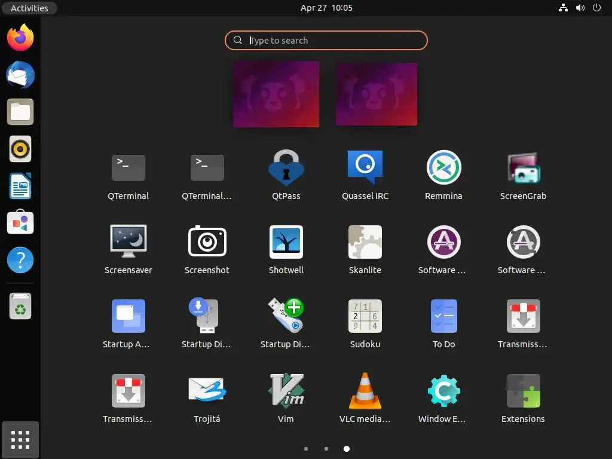
Task: Open Trojitá mail client
Action: pos(207,389)
